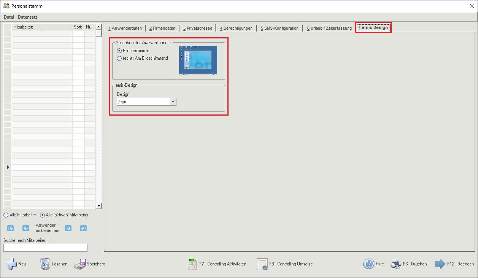478x278 pixels.
Task: Go to next employee record arrow
Action: tap(68, 228)
